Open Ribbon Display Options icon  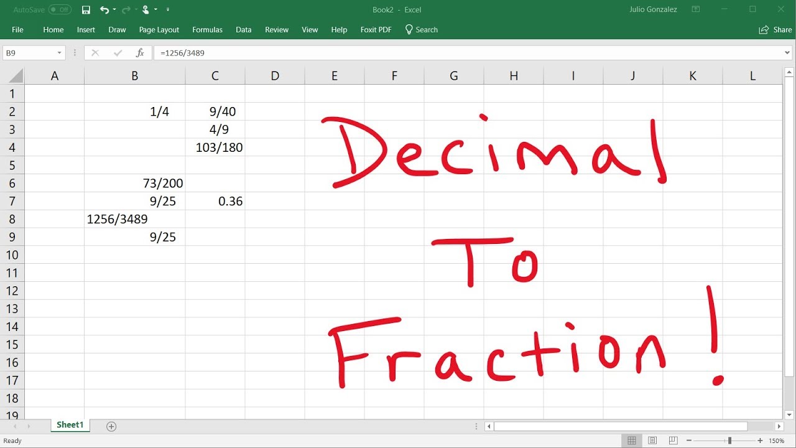coord(696,10)
